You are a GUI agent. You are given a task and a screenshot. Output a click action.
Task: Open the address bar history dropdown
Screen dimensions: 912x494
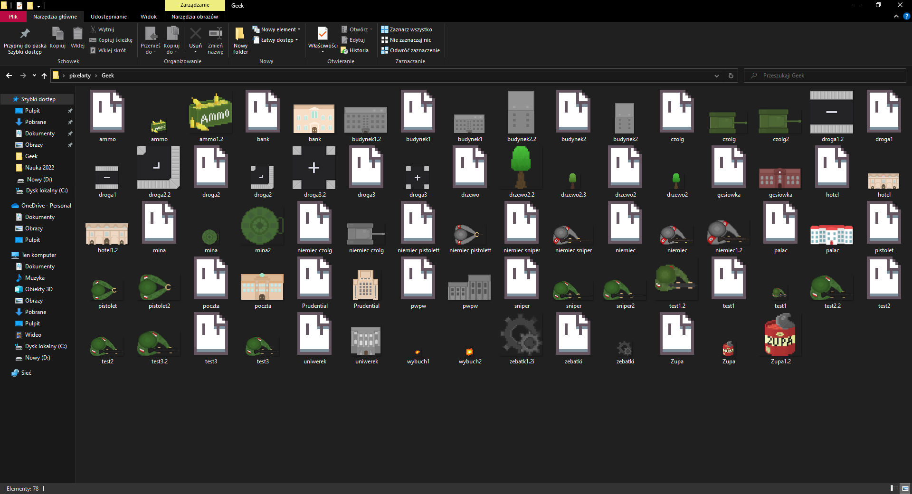(716, 76)
